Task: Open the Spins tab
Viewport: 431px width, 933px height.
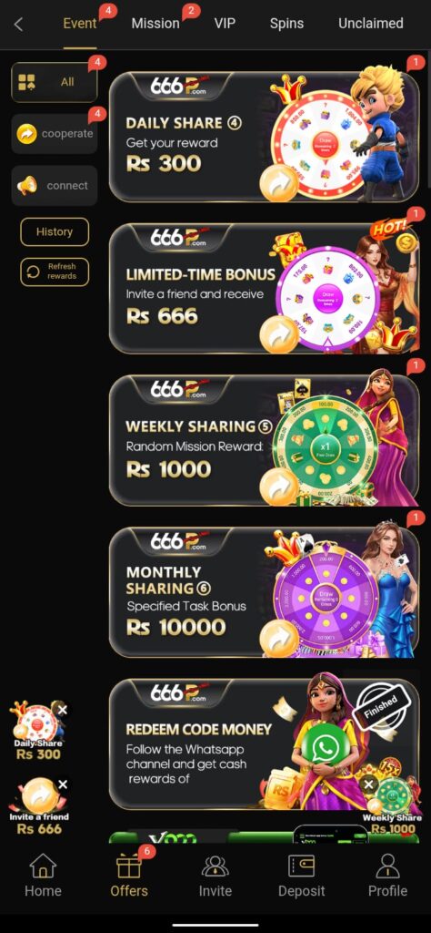Action: [x=286, y=24]
